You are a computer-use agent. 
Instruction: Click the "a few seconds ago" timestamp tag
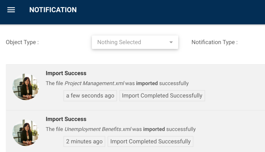point(90,96)
